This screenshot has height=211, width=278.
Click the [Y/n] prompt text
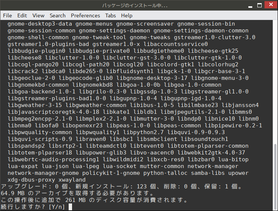(x=57, y=207)
